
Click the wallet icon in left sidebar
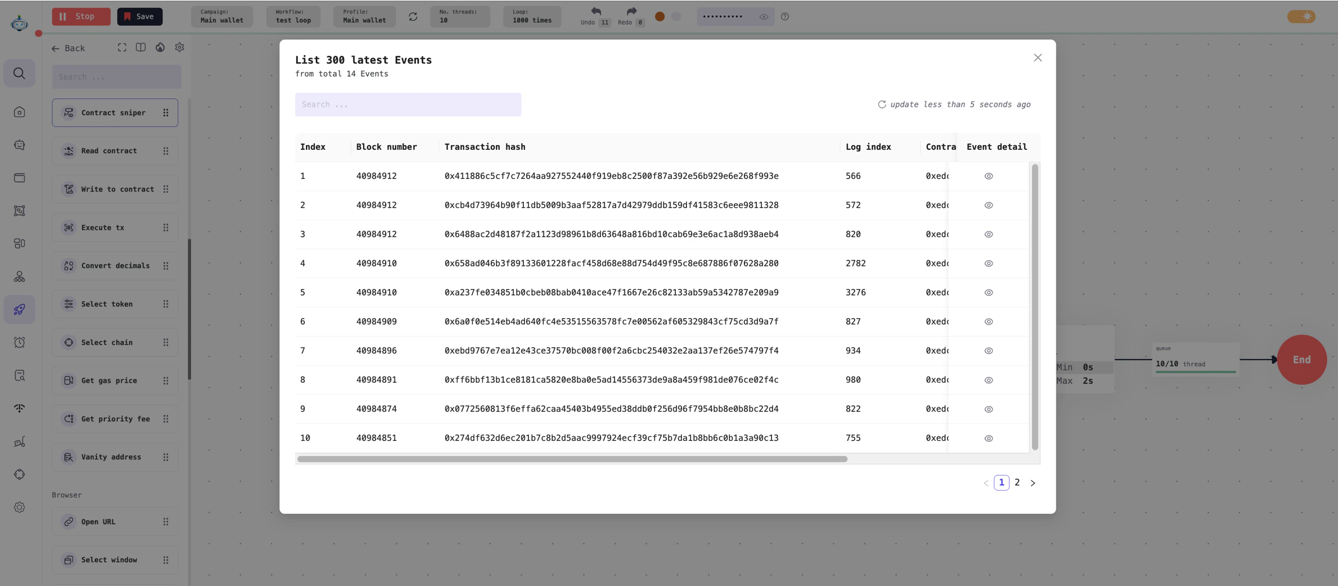19,178
